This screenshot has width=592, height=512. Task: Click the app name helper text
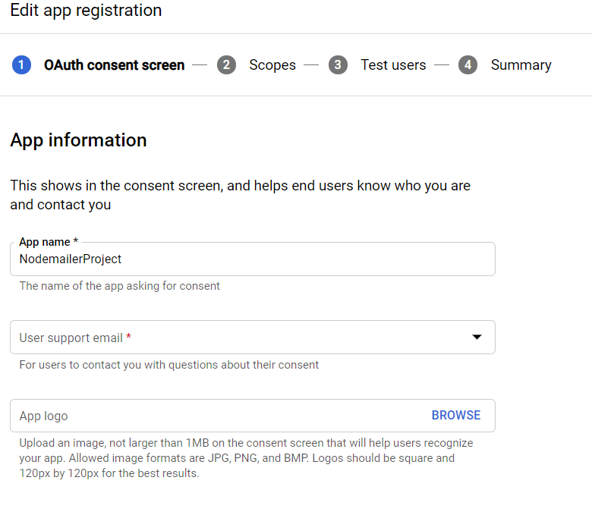119,286
